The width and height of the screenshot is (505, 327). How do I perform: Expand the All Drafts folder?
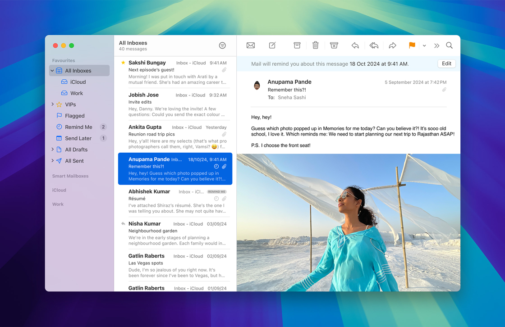click(52, 150)
